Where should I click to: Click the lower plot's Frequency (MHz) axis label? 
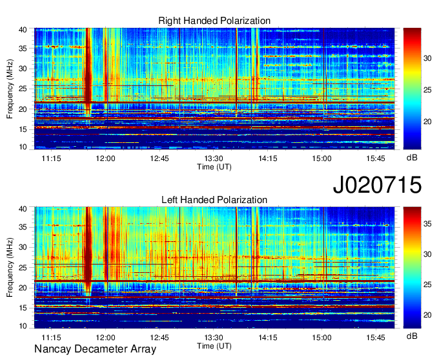pos(10,268)
